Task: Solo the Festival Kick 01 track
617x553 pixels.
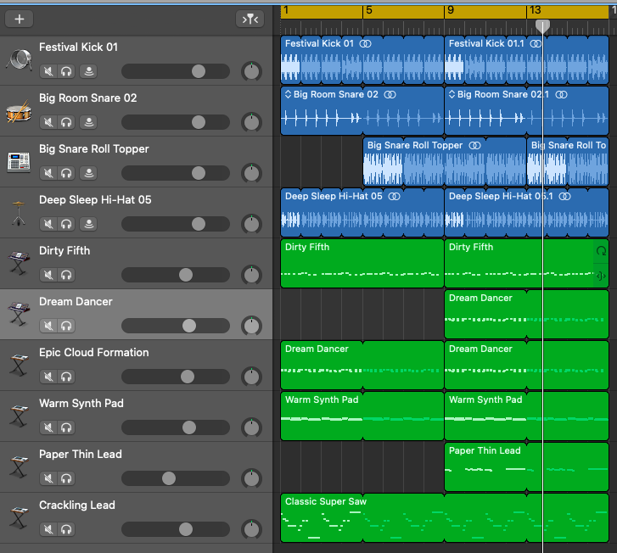Action: [66, 71]
